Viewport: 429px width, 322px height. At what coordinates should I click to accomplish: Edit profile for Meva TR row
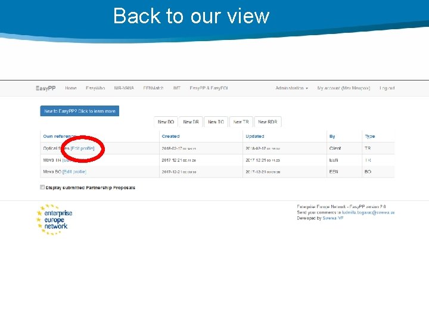point(74,160)
